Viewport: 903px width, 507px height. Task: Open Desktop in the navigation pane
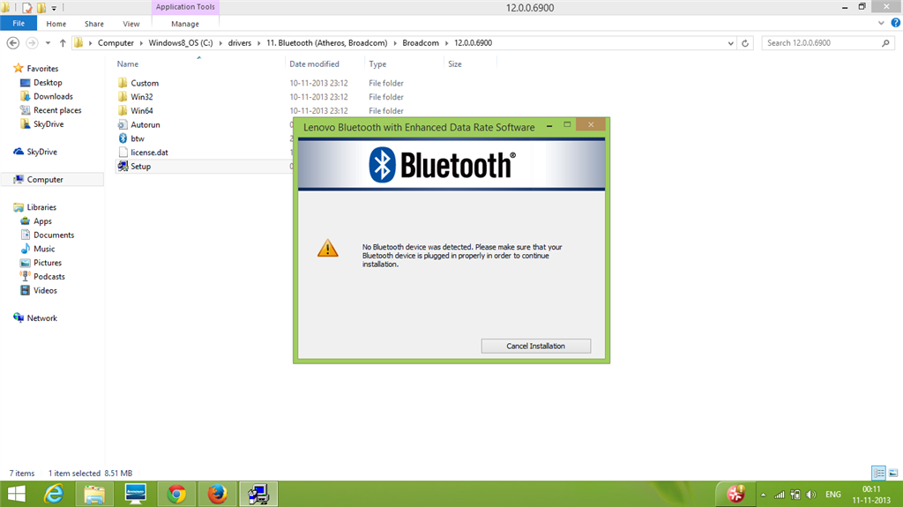48,82
